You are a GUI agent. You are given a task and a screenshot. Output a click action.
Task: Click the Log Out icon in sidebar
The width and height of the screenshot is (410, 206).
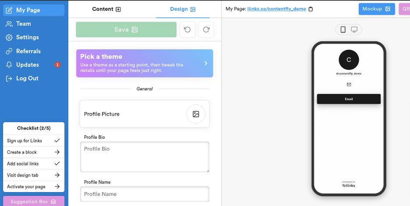coord(9,79)
